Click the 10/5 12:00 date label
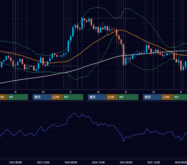187x165 pixels. (x=153, y=162)
